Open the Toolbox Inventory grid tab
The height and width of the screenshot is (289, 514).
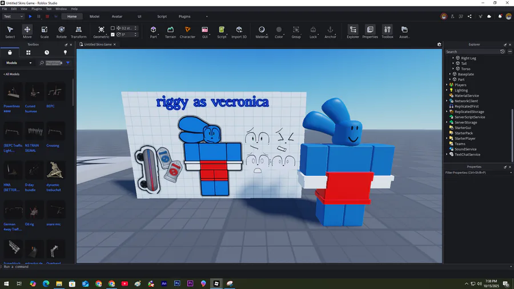(28, 53)
